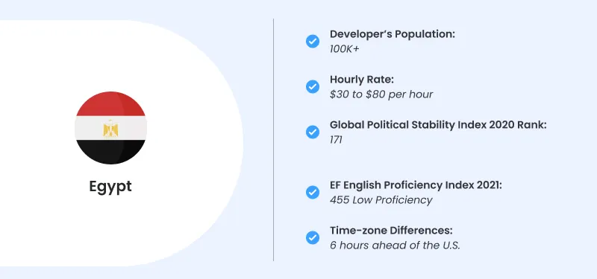Click checkmark beside Time-zone Differences
The image size is (597, 279).
[313, 237]
